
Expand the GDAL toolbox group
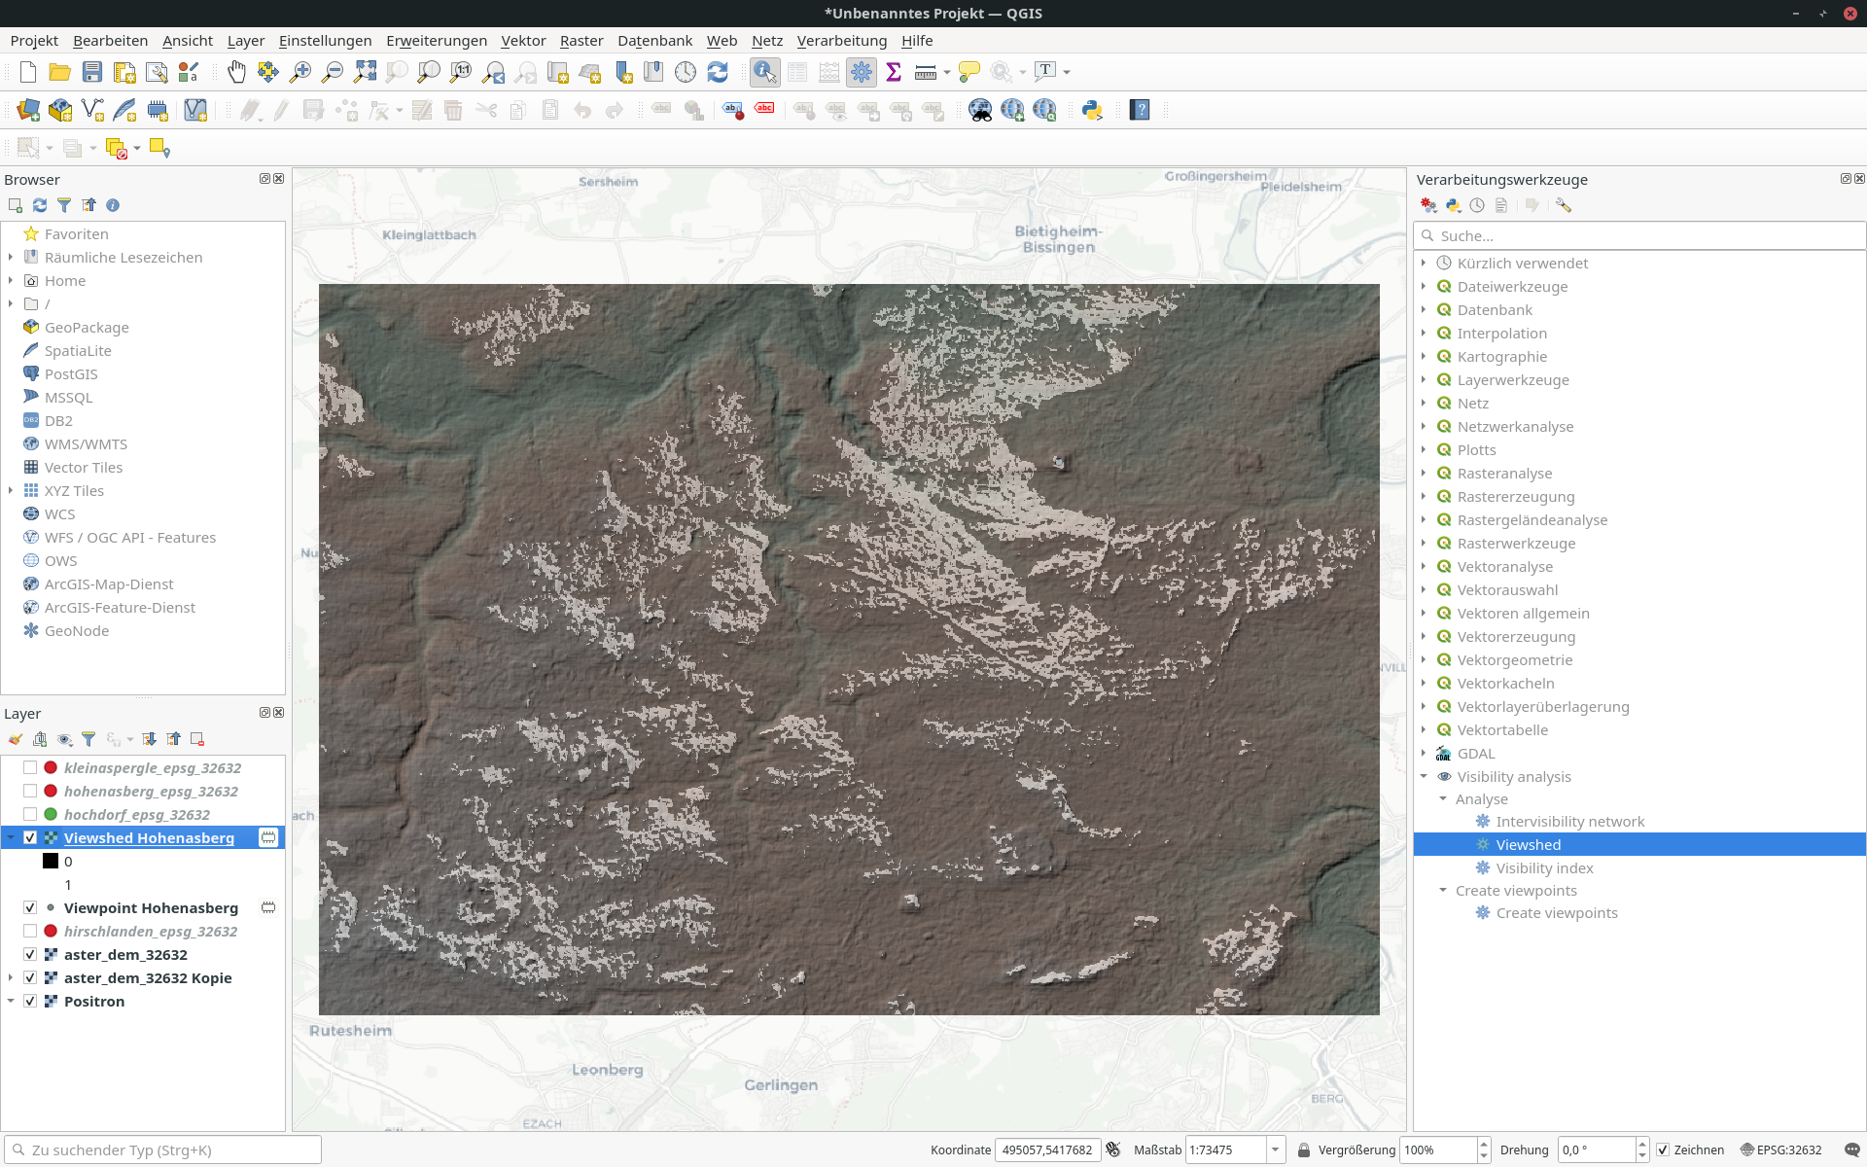tap(1424, 753)
